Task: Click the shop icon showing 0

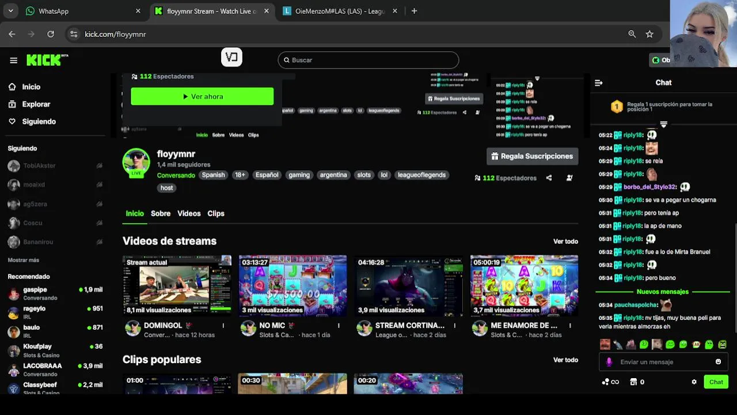Action: 633,382
